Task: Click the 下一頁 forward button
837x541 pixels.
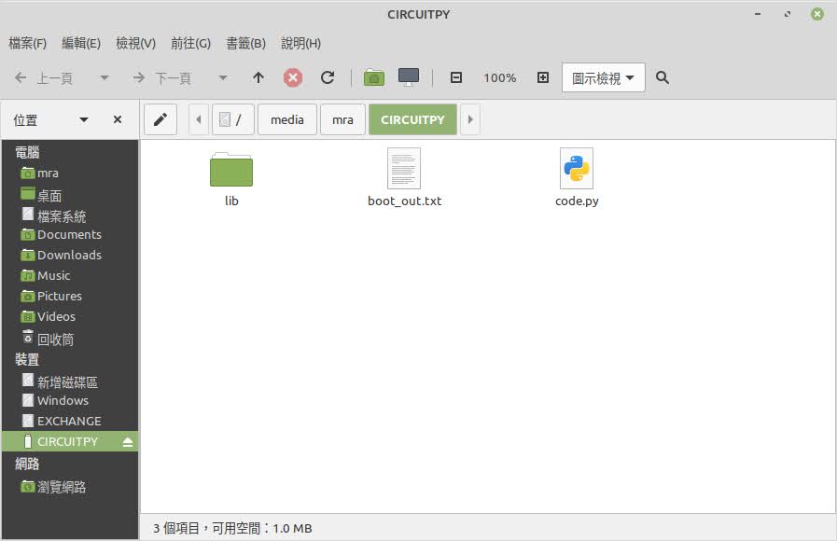Action: click(162, 78)
